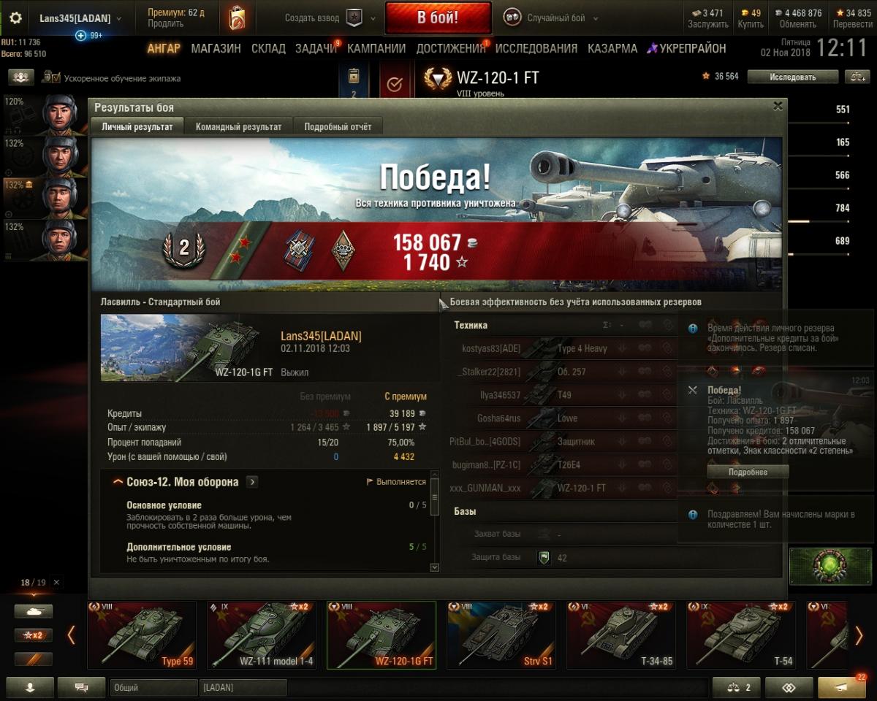Switch to Командный результат tab
This screenshot has width=877, height=701.
coord(238,126)
